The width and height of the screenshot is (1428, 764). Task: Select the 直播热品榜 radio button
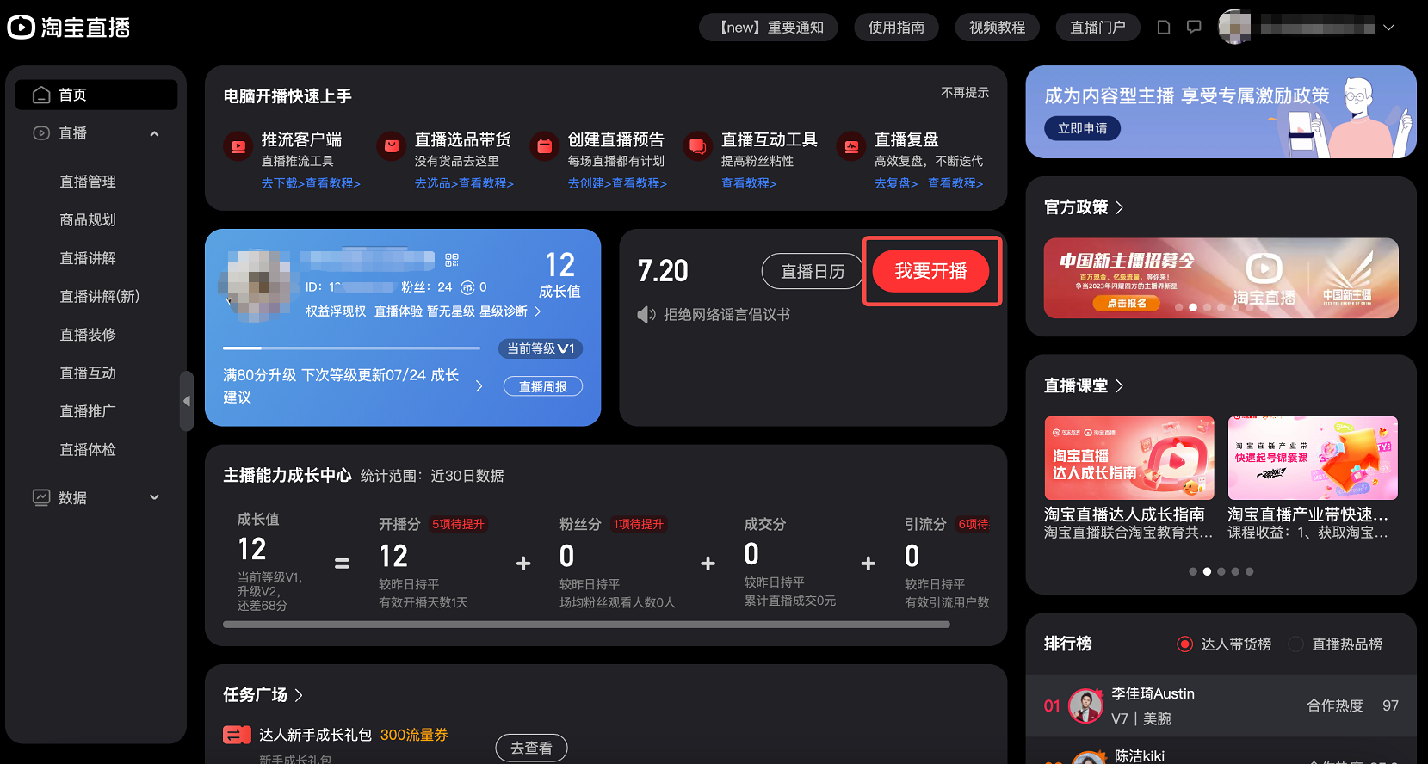[x=1295, y=644]
